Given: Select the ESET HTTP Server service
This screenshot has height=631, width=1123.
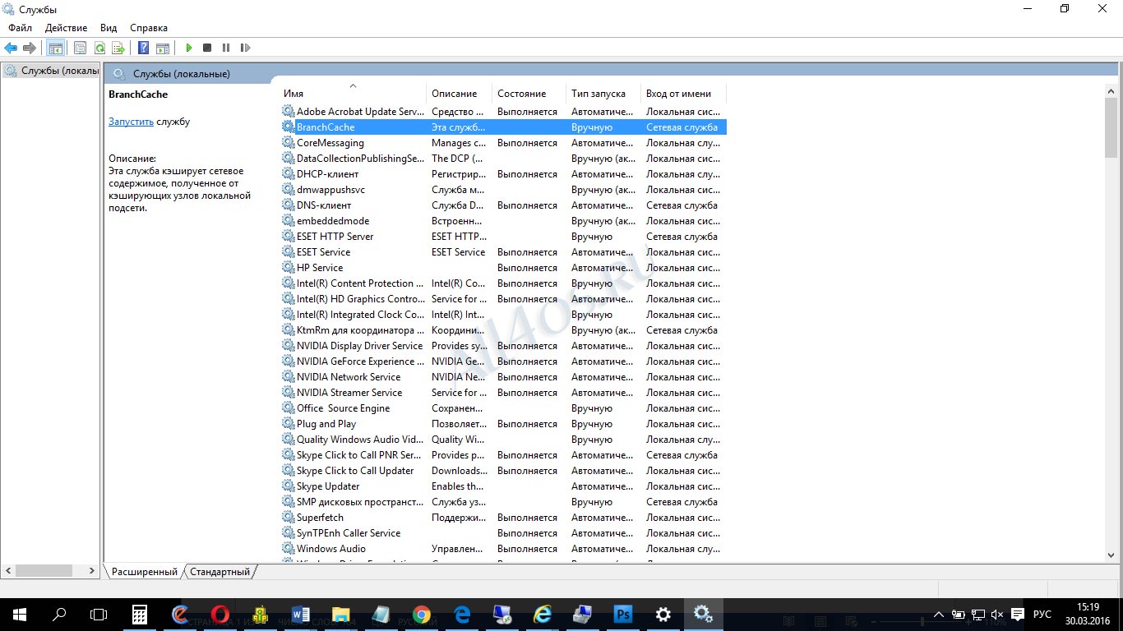Looking at the screenshot, I should pyautogui.click(x=503, y=236).
